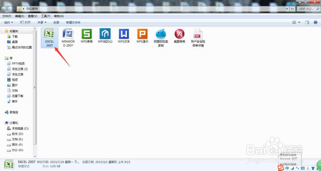Click the 打开 toolbar button
This screenshot has width=321, height=171.
coord(25,22)
